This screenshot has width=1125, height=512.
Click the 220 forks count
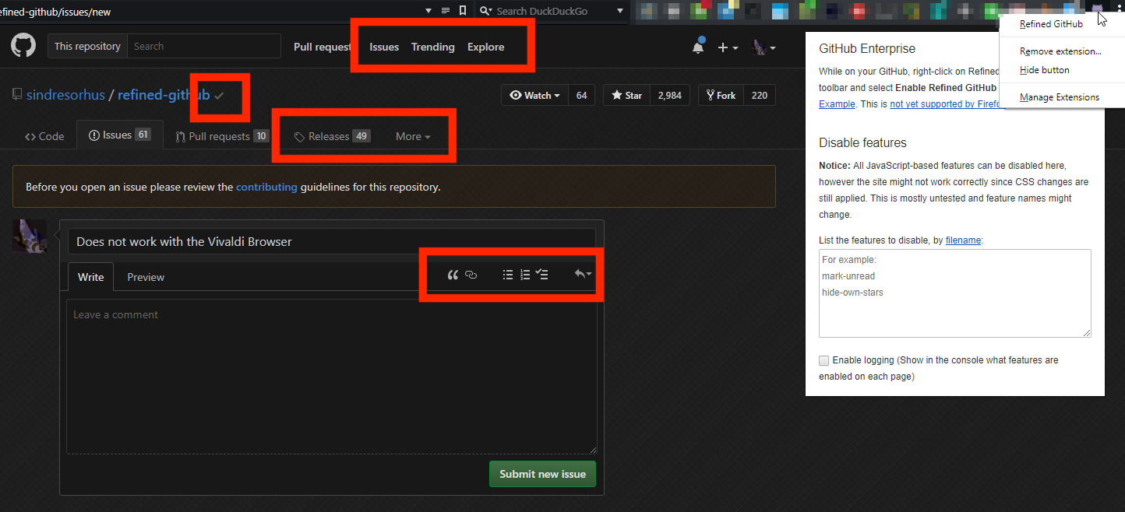pos(760,95)
